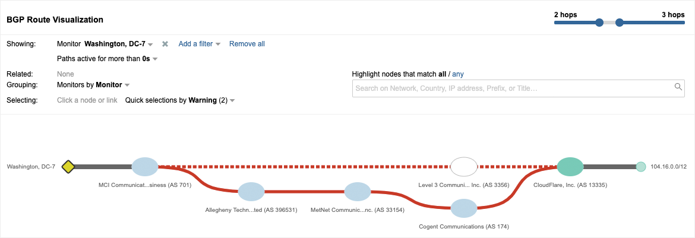Remove the Washington, DC-7 monitor filter
This screenshot has height=238, width=695.
coord(165,44)
